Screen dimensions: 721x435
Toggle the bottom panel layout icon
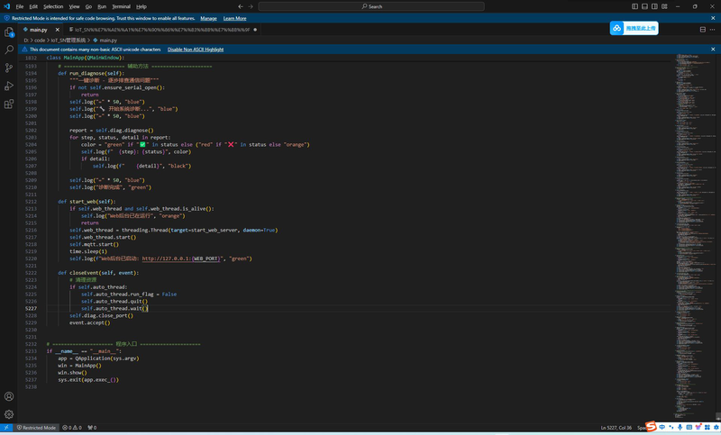coord(644,6)
